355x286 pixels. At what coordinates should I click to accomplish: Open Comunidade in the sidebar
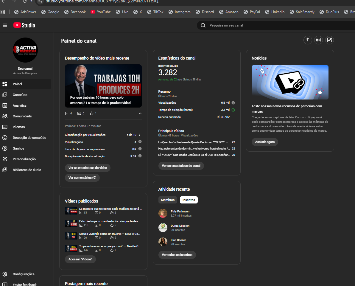click(22, 116)
